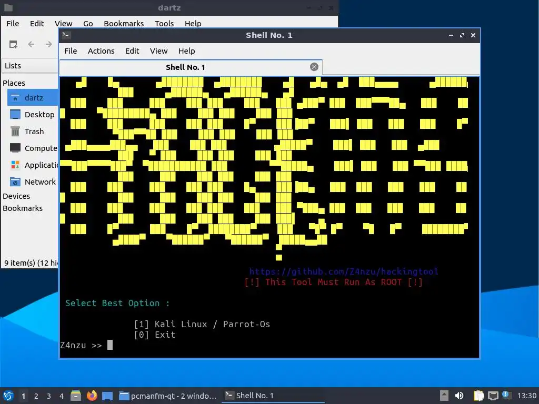
Task: Switch to workspace 2 in the pager
Action: coord(36,396)
